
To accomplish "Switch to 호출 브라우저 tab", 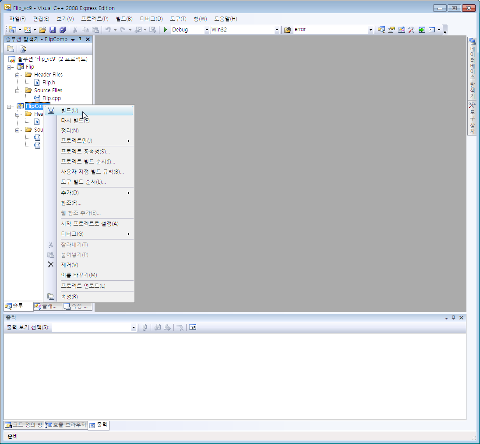I will 66,425.
